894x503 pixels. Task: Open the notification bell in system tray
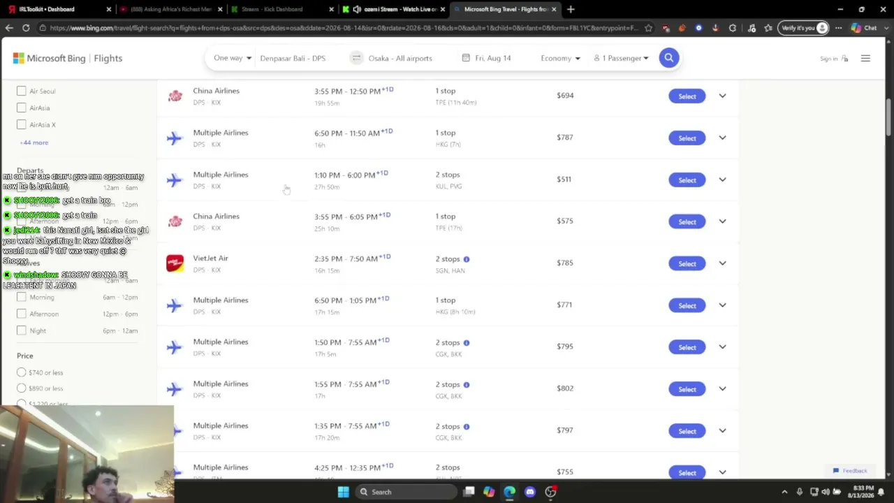(881, 492)
